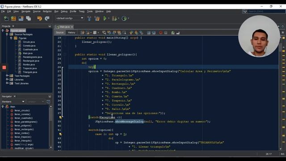Click the Redo arrow icon

click(47, 18)
